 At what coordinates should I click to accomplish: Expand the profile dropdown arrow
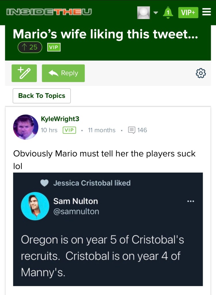(x=156, y=12)
